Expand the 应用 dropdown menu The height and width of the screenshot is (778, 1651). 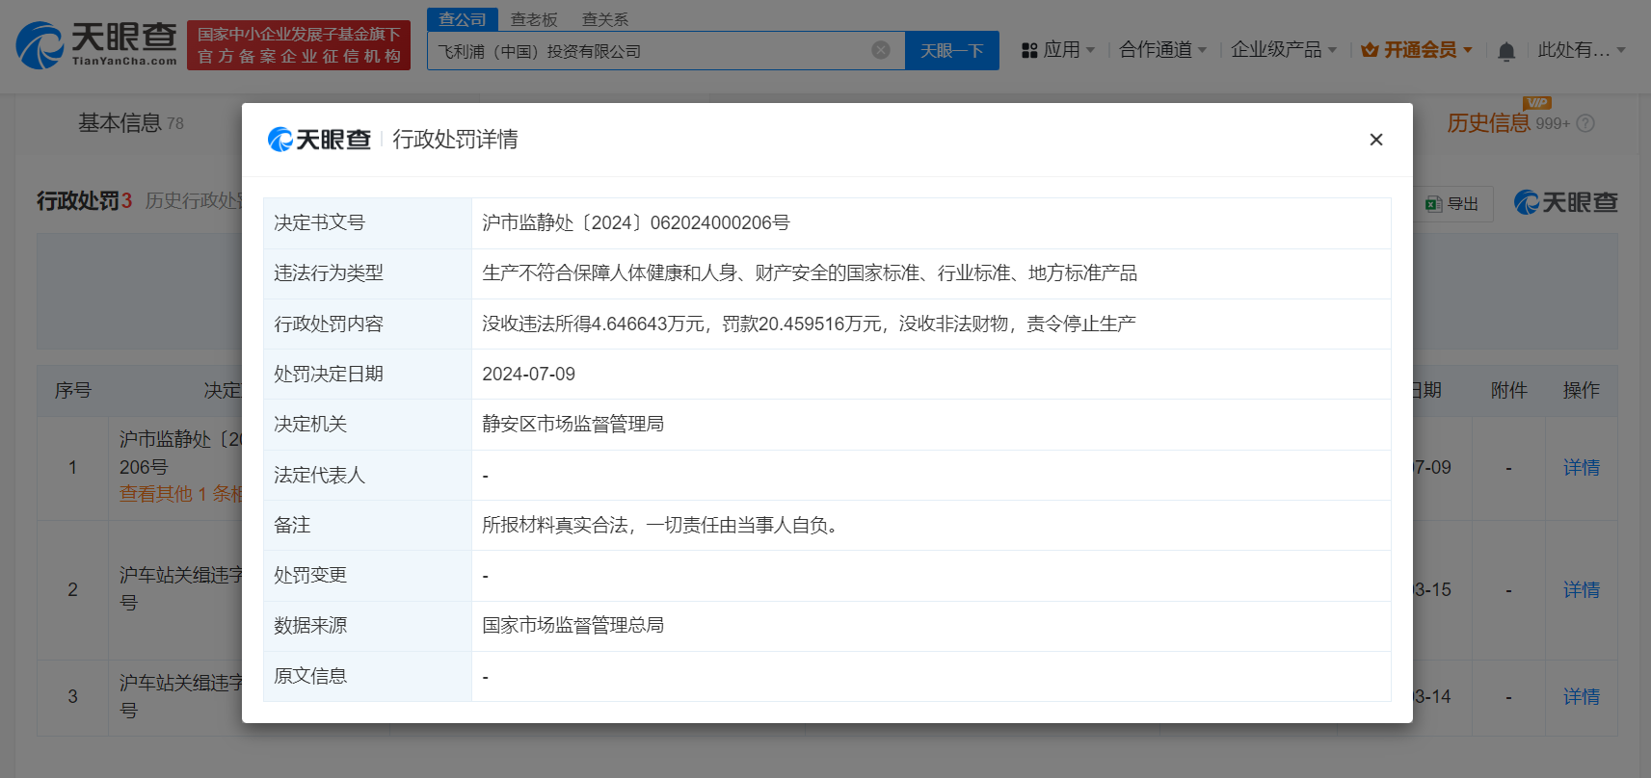coord(1058,50)
